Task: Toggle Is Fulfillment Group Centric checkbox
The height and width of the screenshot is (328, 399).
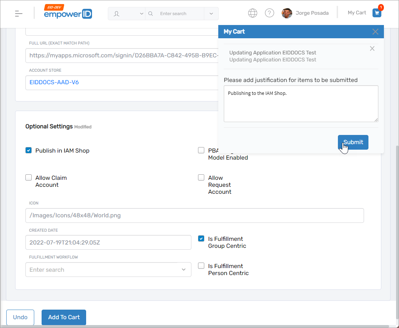Action: point(201,239)
